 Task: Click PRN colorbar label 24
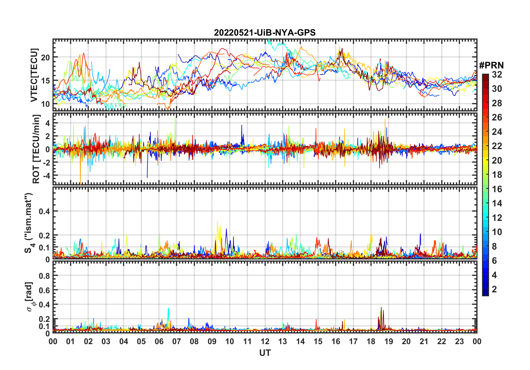497,132
